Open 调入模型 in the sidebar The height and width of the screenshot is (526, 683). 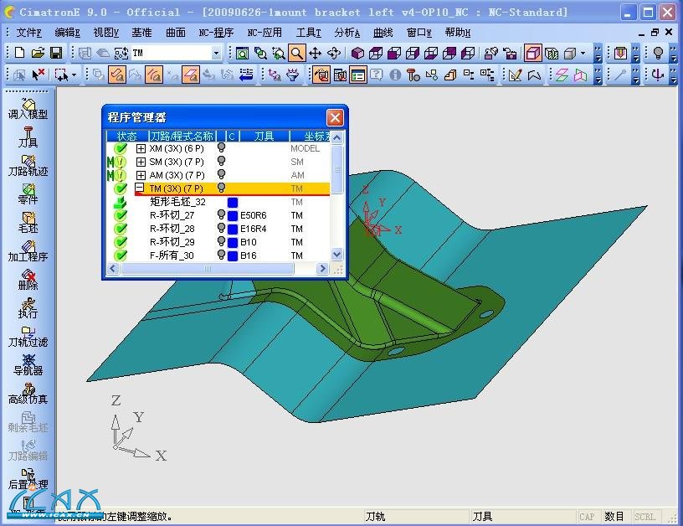(x=28, y=109)
